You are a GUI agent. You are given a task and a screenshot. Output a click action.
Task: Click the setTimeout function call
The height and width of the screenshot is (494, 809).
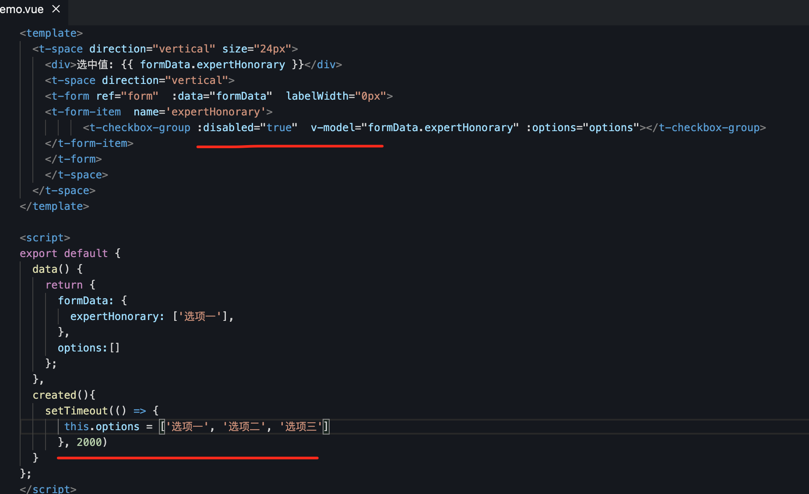click(x=77, y=411)
